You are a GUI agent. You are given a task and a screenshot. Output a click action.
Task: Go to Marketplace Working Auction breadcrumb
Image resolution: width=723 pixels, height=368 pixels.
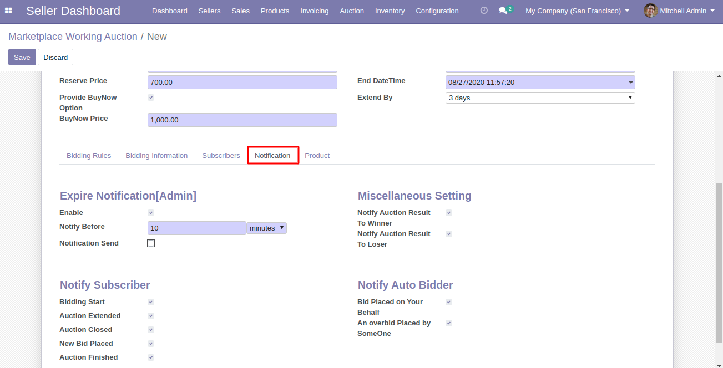(x=73, y=37)
